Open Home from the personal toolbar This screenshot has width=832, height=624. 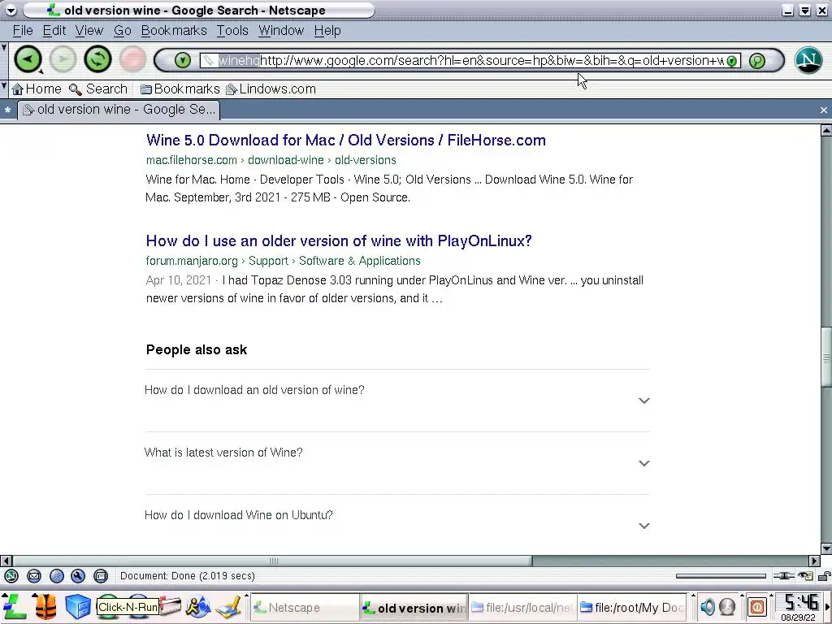click(x=37, y=89)
